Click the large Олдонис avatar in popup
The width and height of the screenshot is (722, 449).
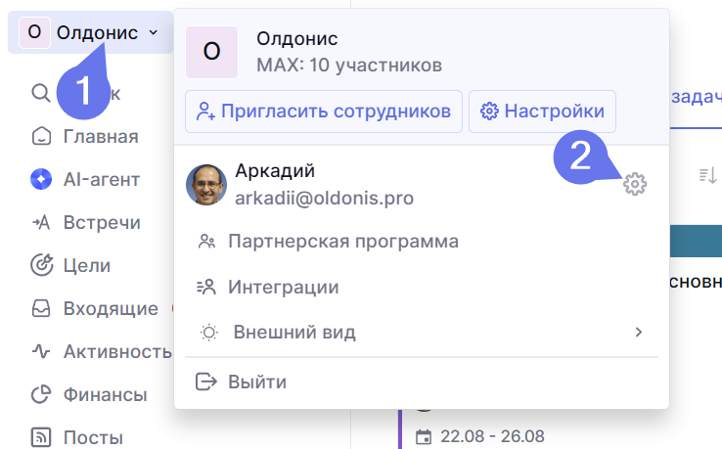(212, 52)
